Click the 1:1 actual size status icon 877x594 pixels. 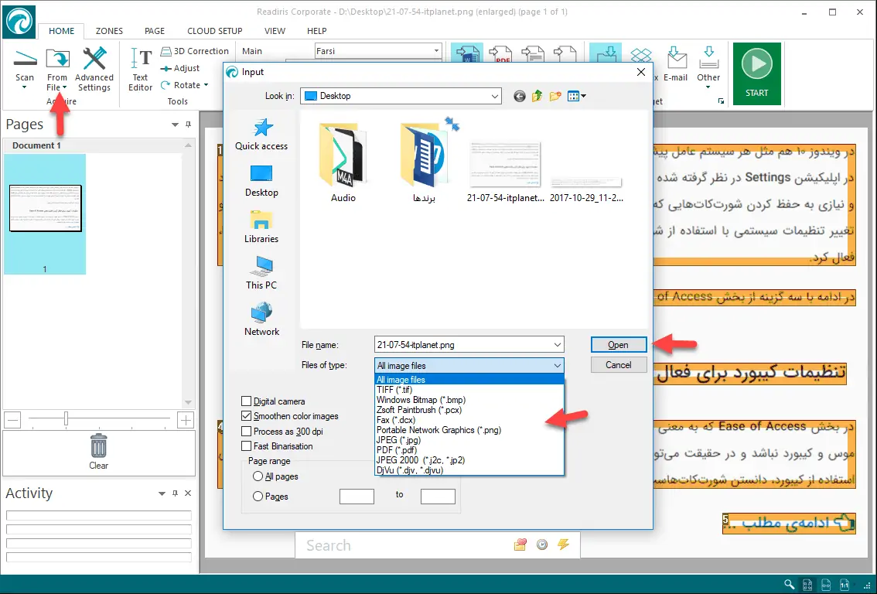pyautogui.click(x=845, y=585)
